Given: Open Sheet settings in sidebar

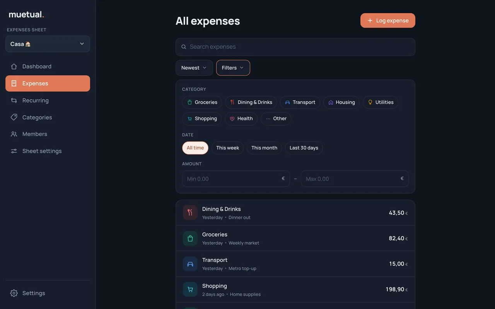Looking at the screenshot, I should tap(48, 151).
